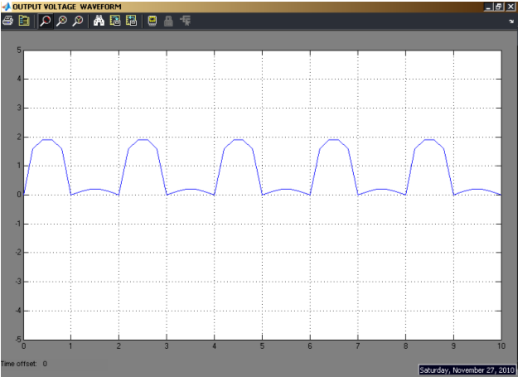Image resolution: width=518 pixels, height=377 pixels.
Task: Click the Print icon in scope toolbar
Action: 7,21
